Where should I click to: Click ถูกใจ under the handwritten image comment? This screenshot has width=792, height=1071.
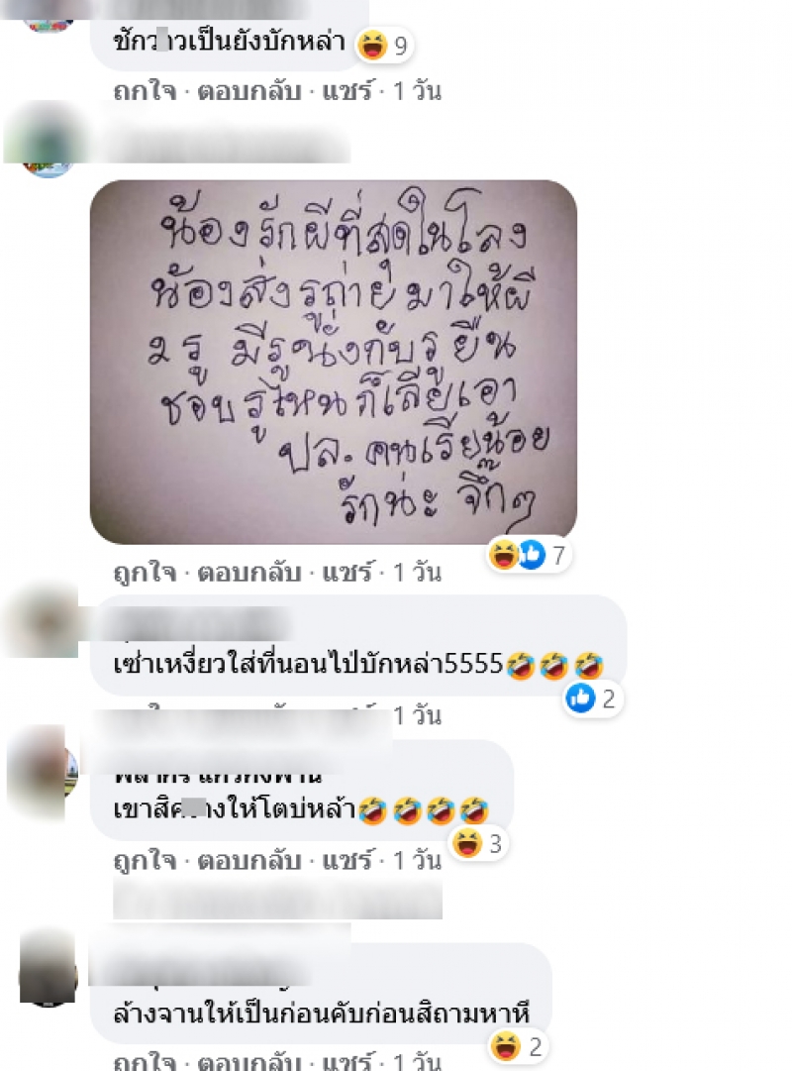click(x=145, y=573)
